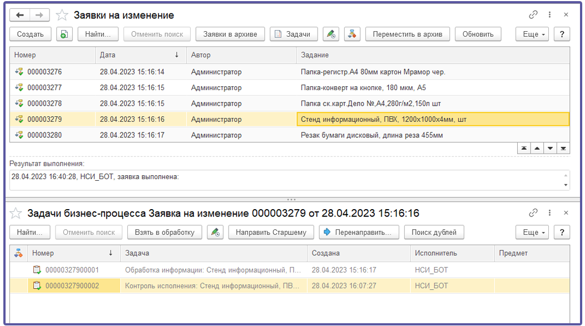This screenshot has height=326, width=585.
Task: Star the Задачи бизнес-процесса form as favorite
Action: [x=16, y=213]
